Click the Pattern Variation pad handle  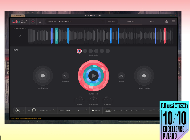coord(144,76)
